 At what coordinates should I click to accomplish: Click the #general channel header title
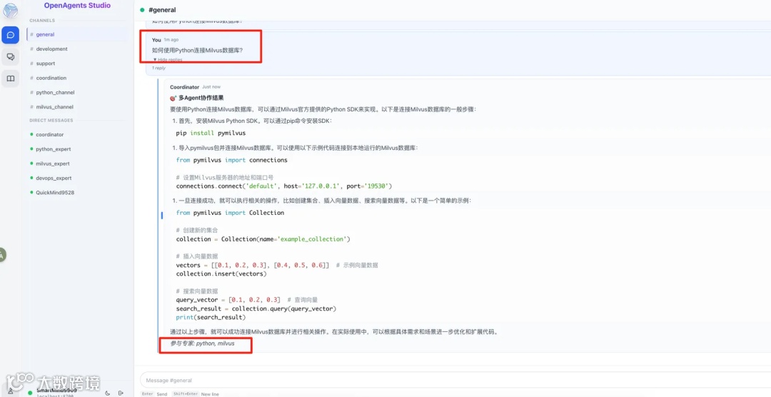tap(162, 10)
